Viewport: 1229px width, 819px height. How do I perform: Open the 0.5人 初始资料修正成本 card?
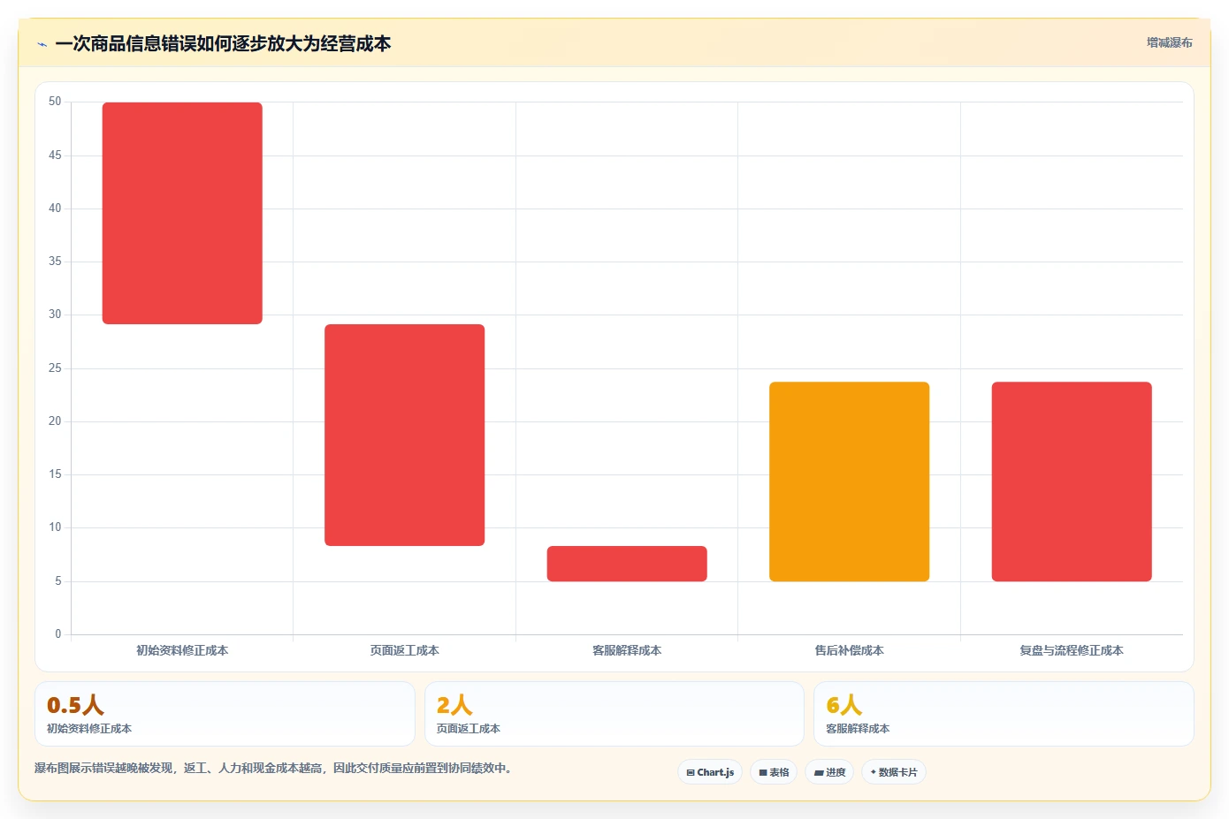[x=225, y=714]
